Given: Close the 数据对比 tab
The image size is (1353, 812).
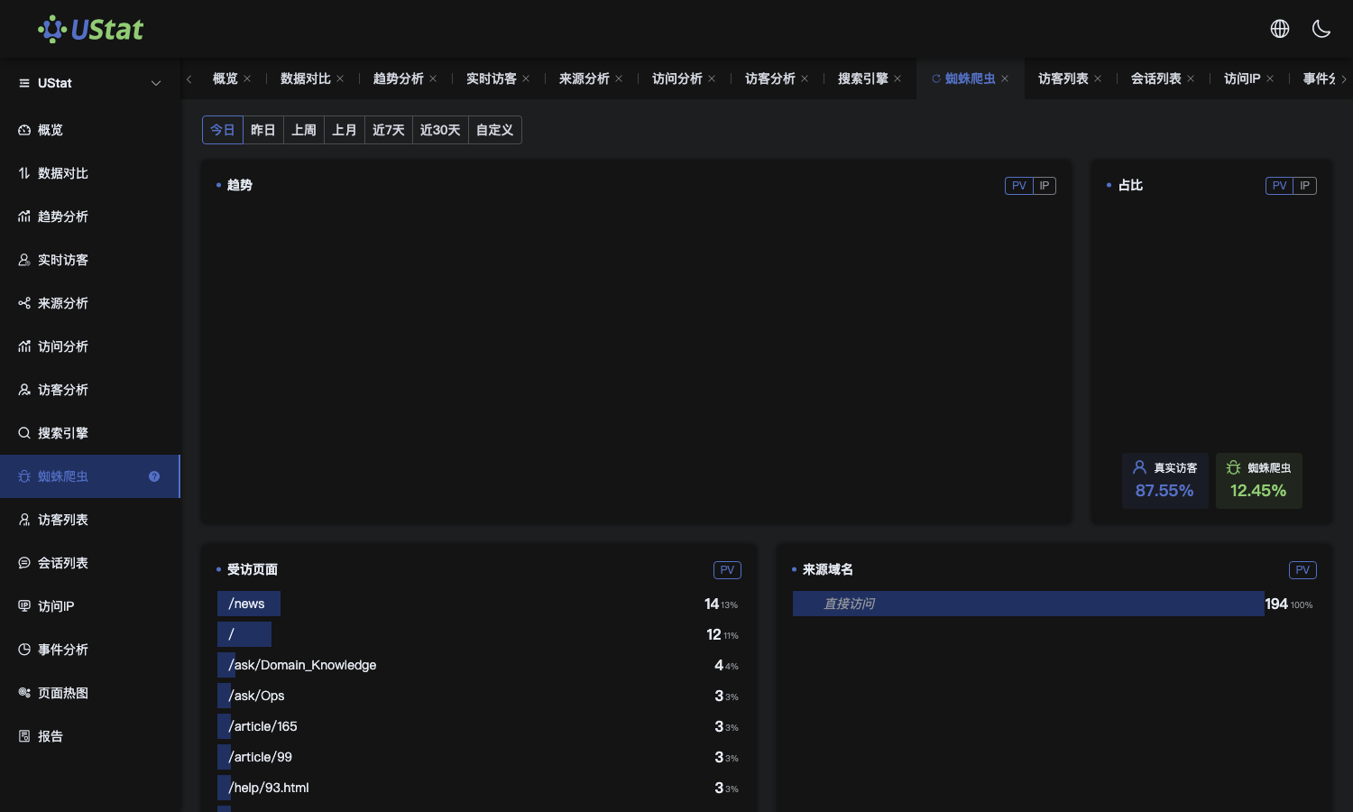Looking at the screenshot, I should pos(340,78).
